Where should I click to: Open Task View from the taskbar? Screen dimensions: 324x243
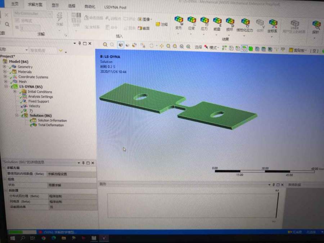pyautogui.click(x=33, y=238)
